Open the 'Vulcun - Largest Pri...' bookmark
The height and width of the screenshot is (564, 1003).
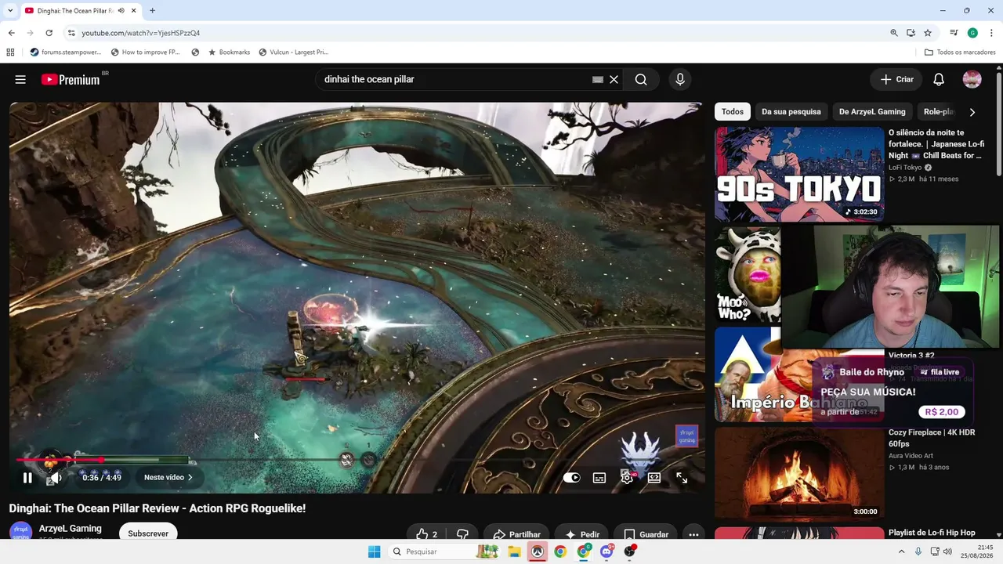[294, 52]
